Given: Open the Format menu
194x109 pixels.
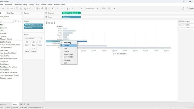Looking at the screenshot, I should tap(43, 5).
